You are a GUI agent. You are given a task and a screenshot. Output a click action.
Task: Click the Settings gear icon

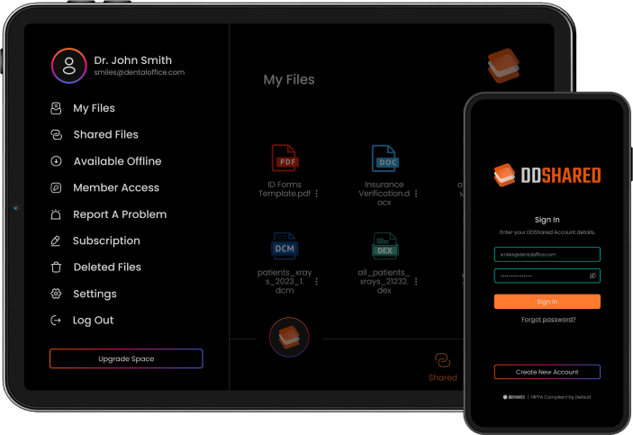coord(56,294)
